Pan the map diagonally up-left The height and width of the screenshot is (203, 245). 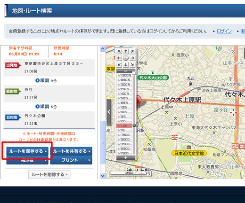coord(119,51)
